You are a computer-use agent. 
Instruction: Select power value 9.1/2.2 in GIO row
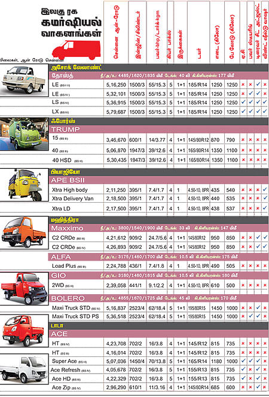click(157, 285)
